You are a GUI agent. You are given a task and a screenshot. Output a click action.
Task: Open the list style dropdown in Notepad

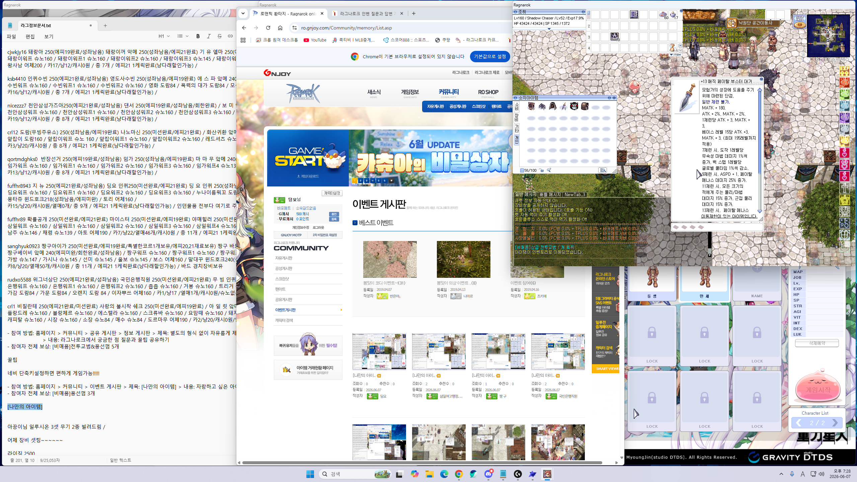(x=183, y=36)
